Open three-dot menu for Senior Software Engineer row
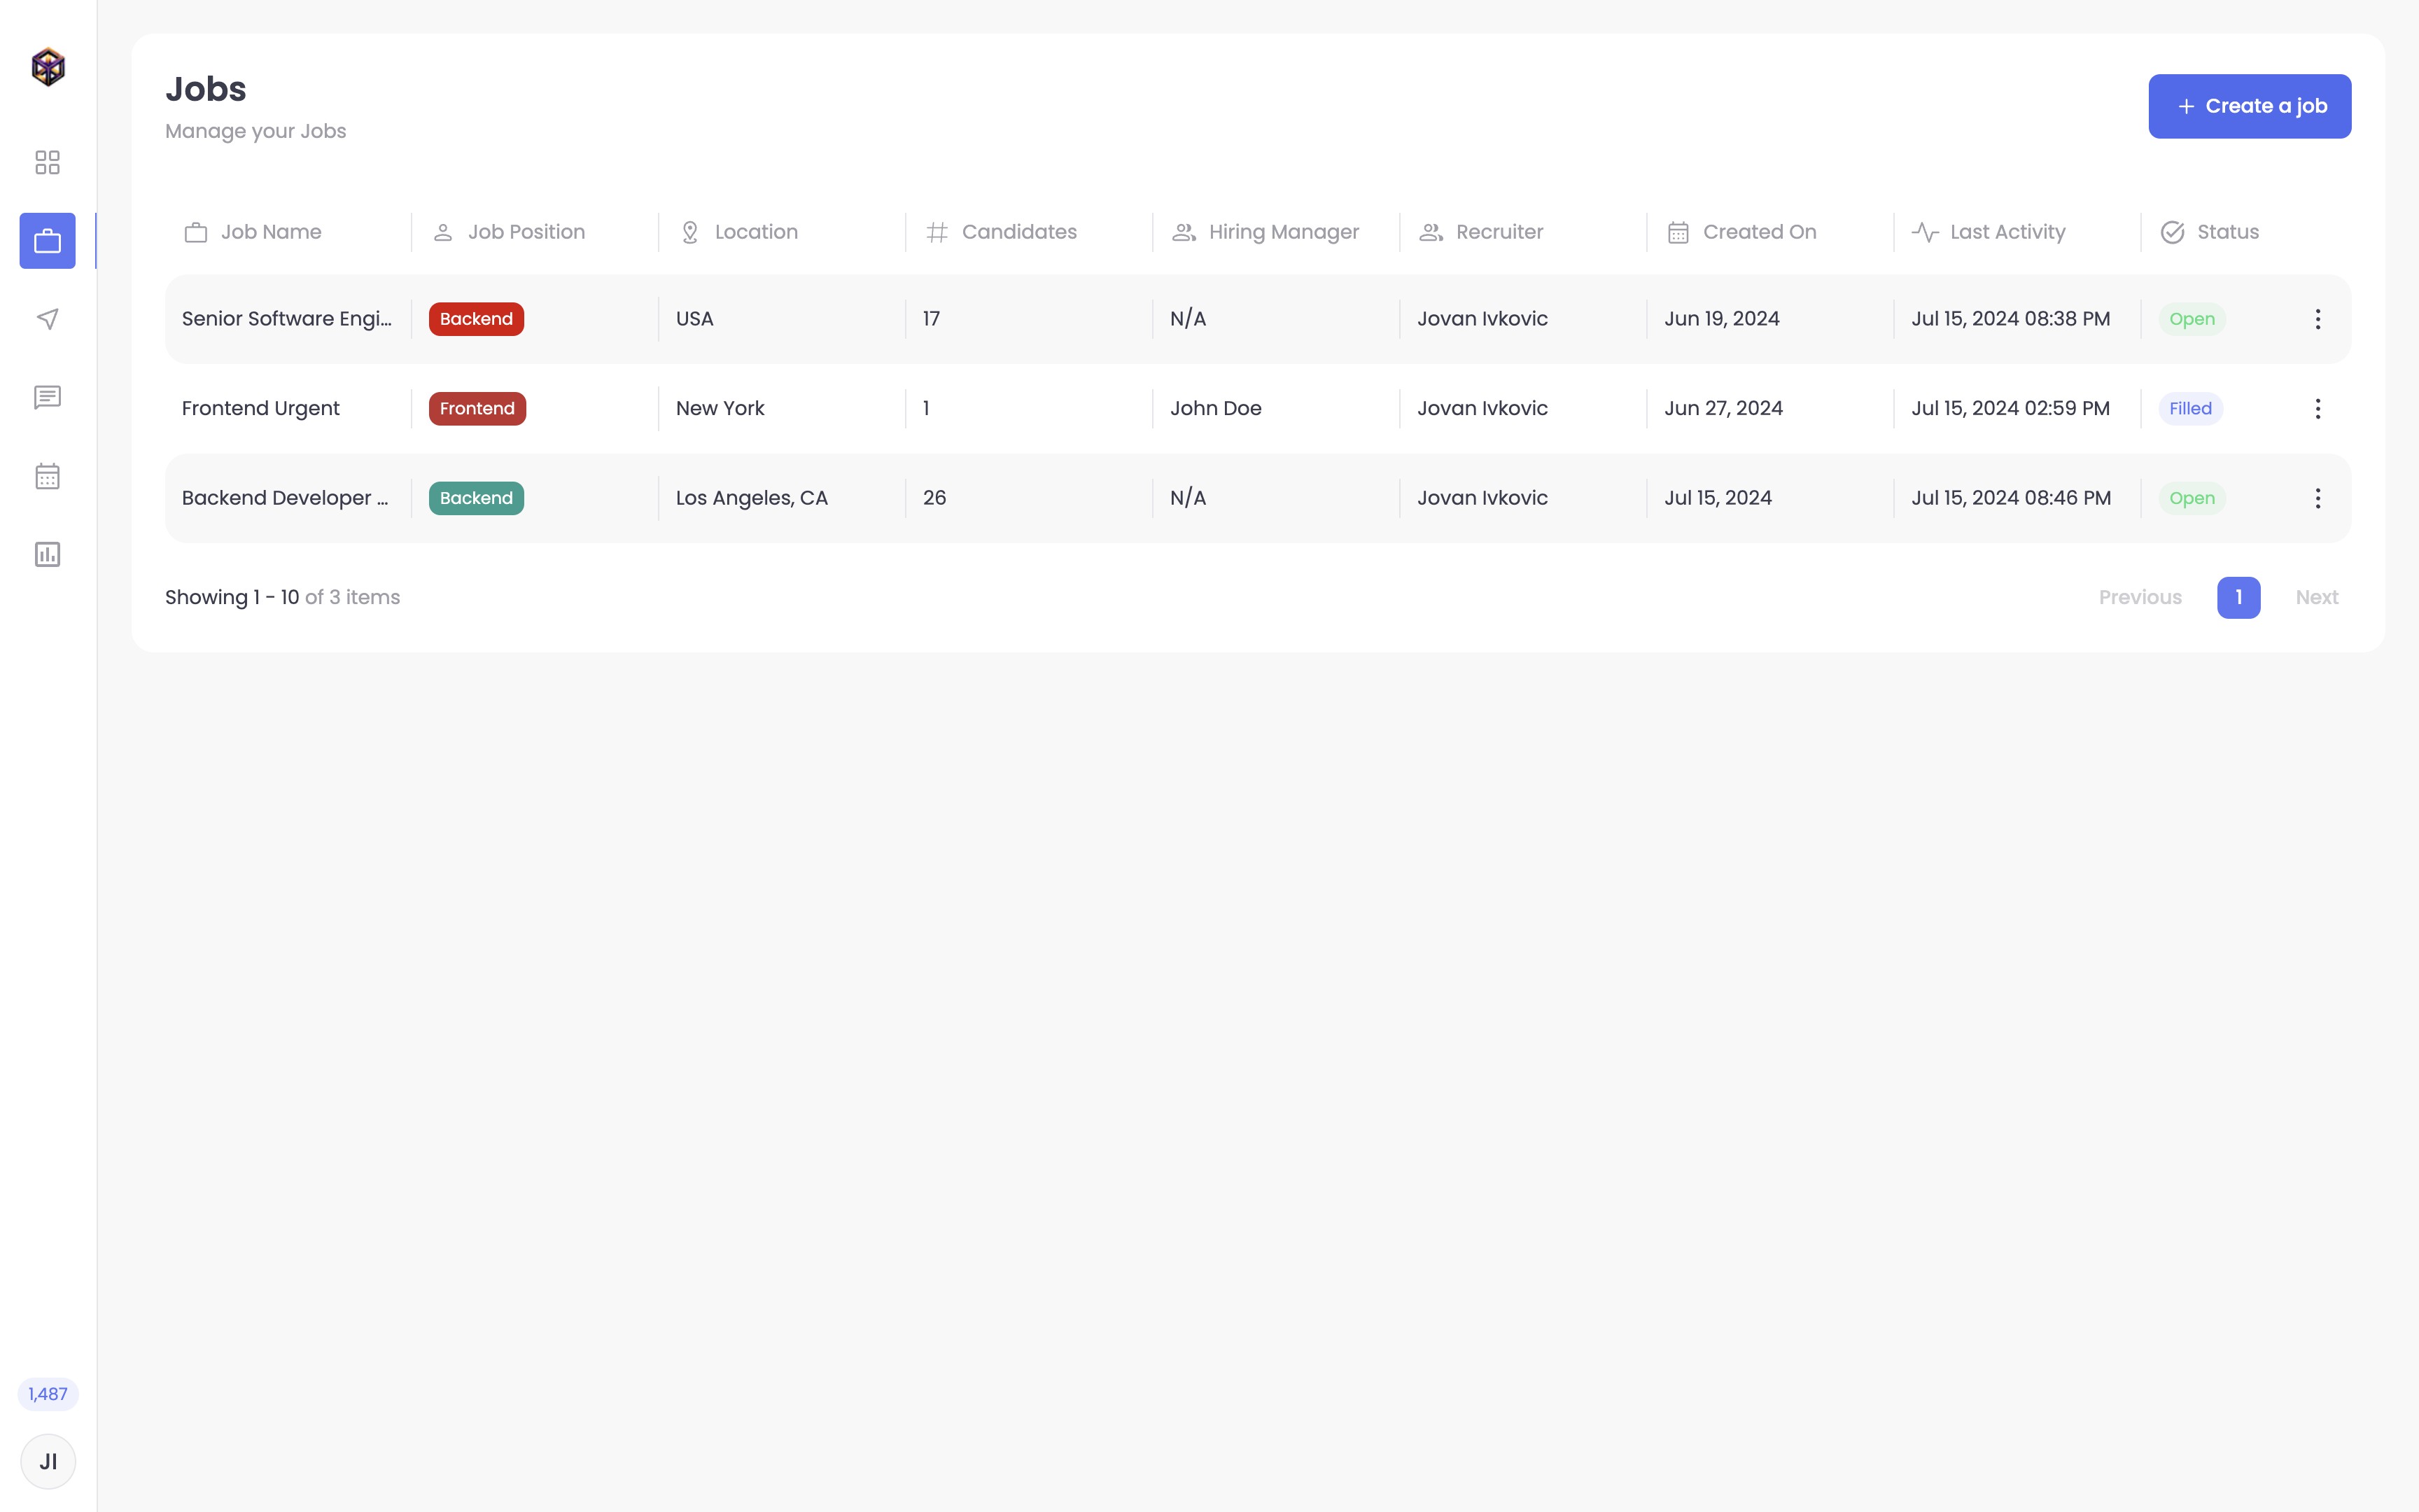The width and height of the screenshot is (2419, 1512). pyautogui.click(x=2317, y=319)
